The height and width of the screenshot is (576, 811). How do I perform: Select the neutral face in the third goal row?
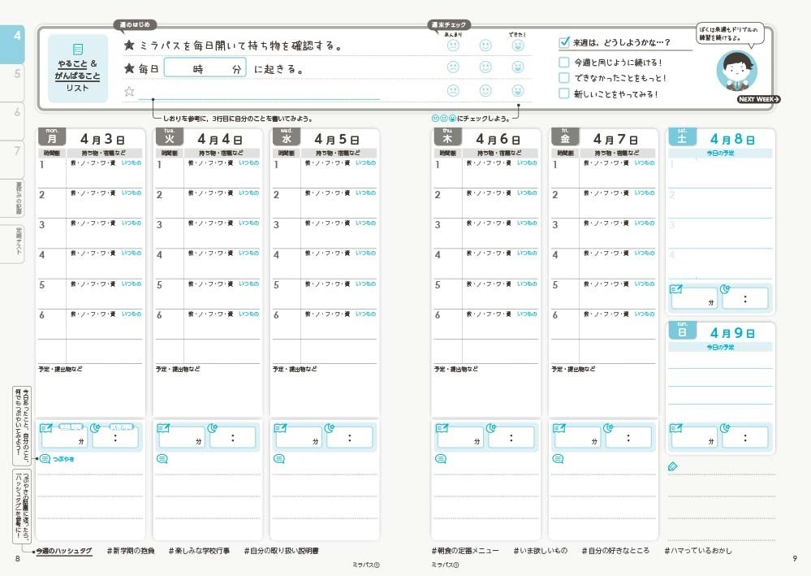pyautogui.click(x=485, y=91)
